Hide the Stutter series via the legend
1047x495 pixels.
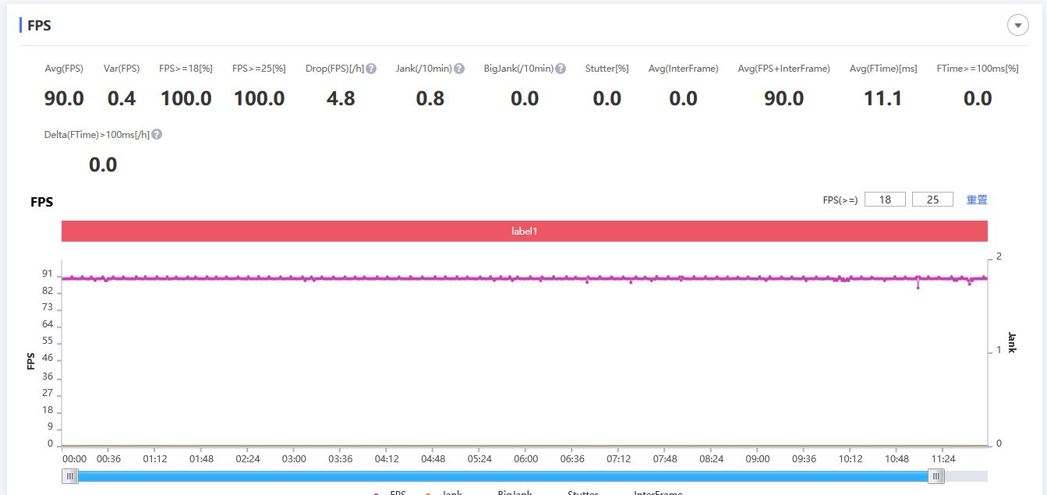tap(582, 493)
